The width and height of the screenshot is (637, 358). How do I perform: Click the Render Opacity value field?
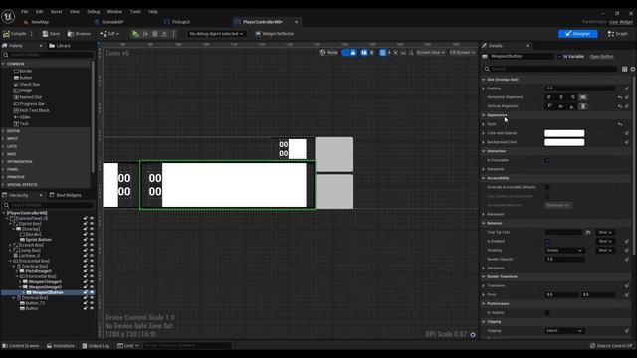point(564,259)
